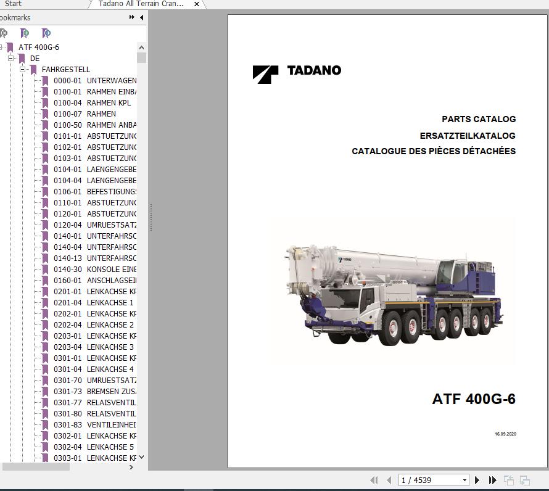The image size is (549, 491).
Task: Collapse the FAHRGESTELL tree branch
Action: coord(23,69)
